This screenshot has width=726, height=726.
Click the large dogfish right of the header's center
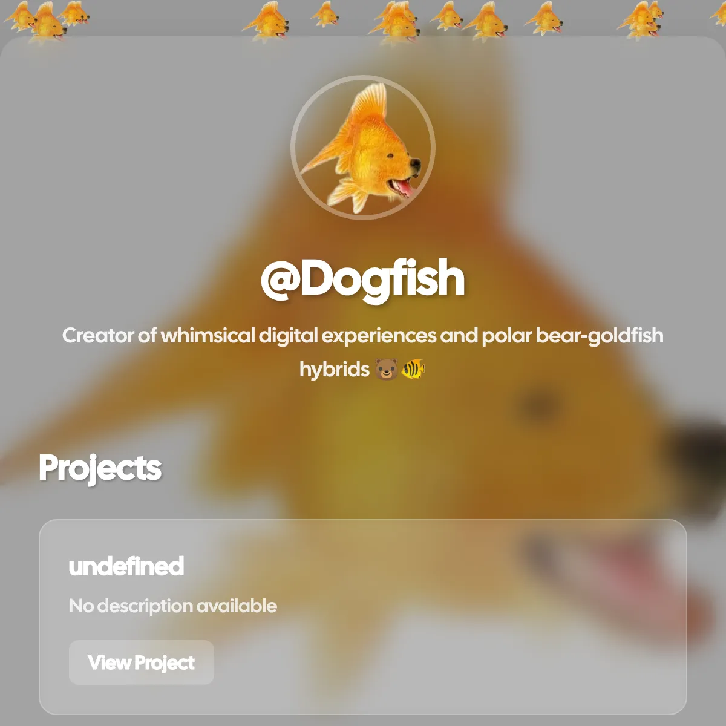click(x=487, y=22)
